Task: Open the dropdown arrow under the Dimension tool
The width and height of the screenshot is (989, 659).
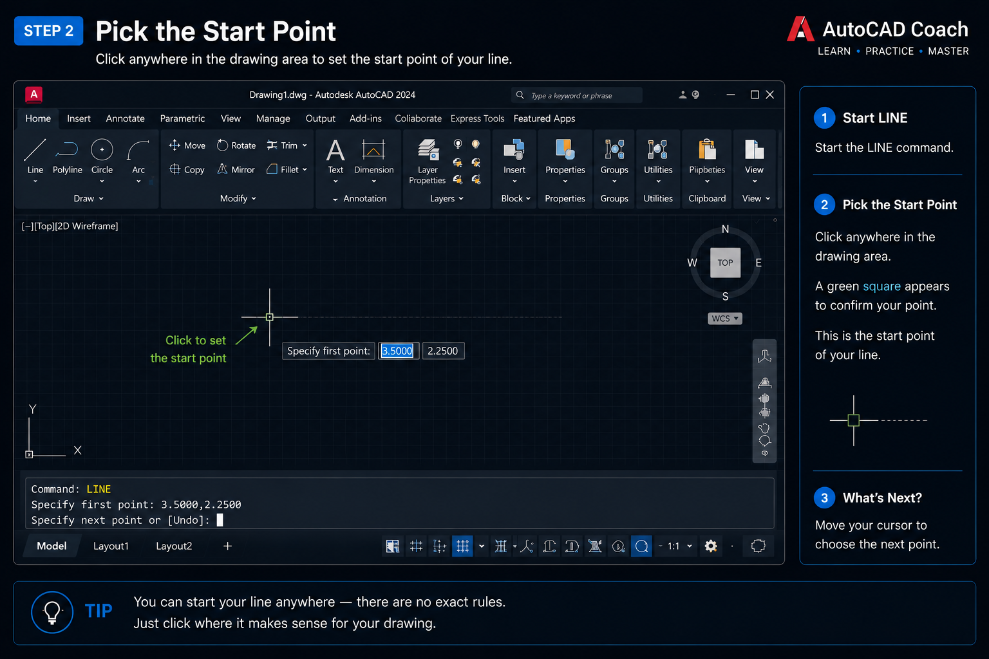Action: click(373, 181)
